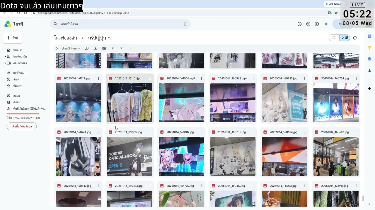Select the thumbnail of 20251014_160707.jpg
375x210 pixels.
click(181, 156)
